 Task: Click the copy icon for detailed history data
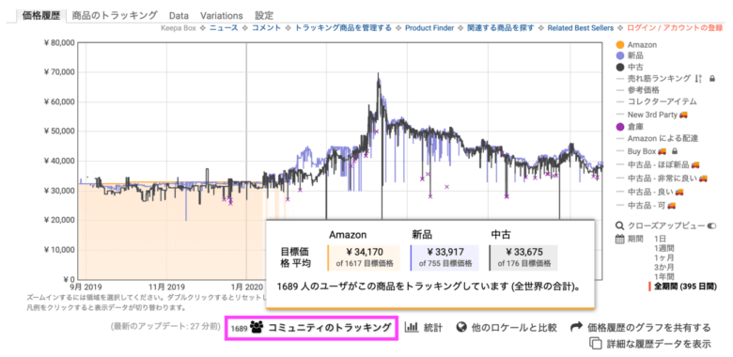[x=596, y=344]
